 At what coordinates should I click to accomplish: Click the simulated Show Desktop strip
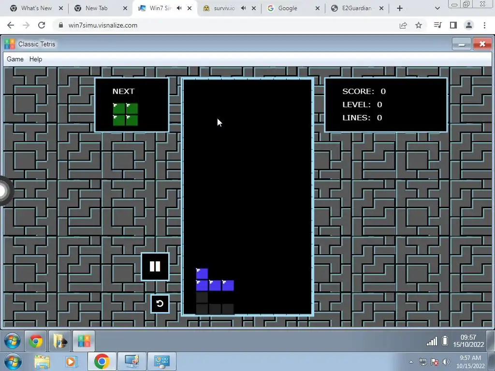click(491, 341)
